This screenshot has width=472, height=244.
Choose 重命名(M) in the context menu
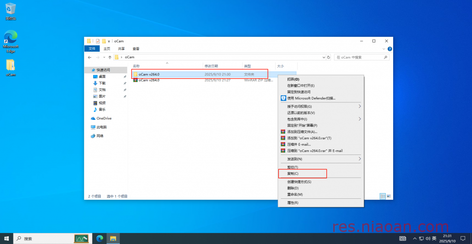pyautogui.click(x=321, y=194)
